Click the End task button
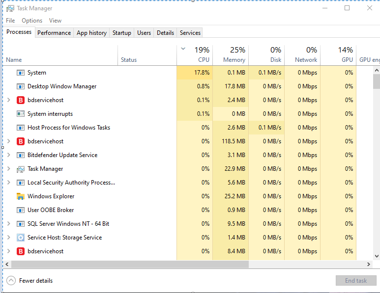 pos(356,281)
